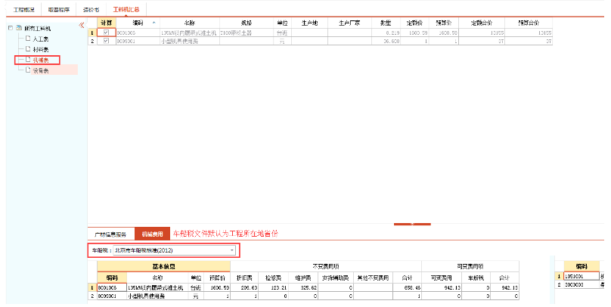Click the 所有工料机 root folder icon
The width and height of the screenshot is (611, 307).
coord(17,28)
